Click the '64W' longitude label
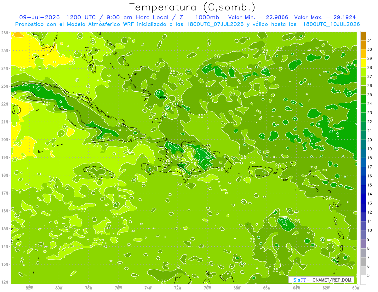This screenshot has height=292, width=378. (296, 287)
